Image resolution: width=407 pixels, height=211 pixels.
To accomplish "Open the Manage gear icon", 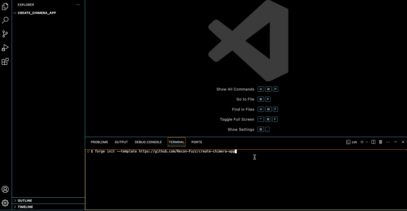I will click(x=5, y=203).
